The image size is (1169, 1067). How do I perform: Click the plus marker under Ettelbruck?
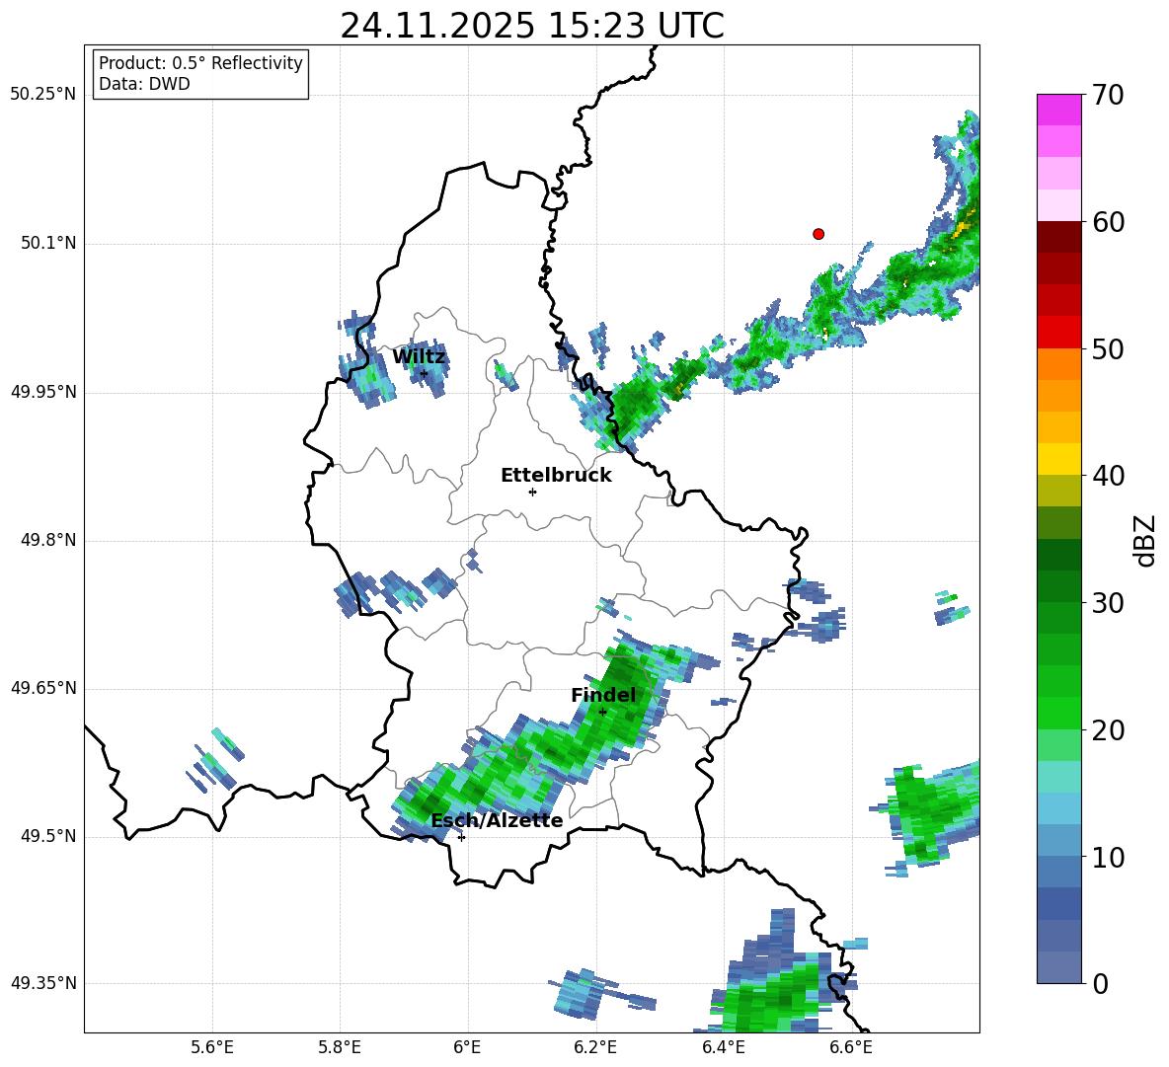tap(532, 492)
